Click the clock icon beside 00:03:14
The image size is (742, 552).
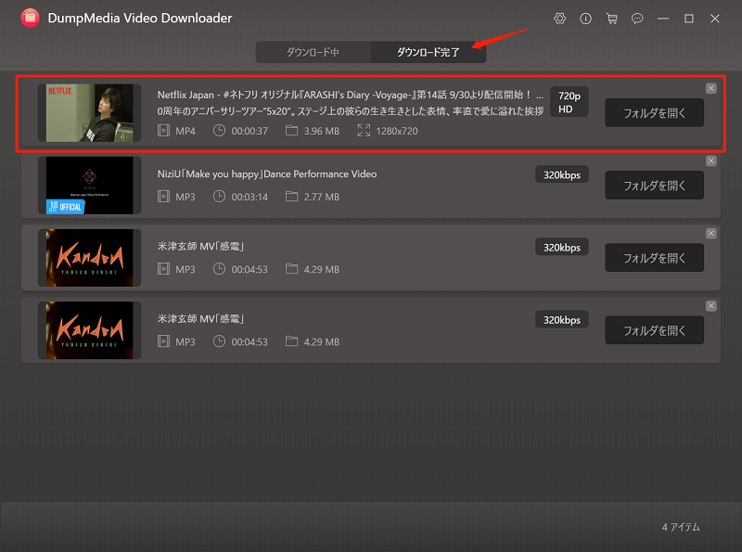219,196
